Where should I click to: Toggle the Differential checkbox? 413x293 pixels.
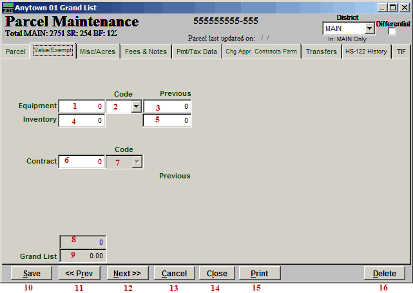tap(392, 32)
